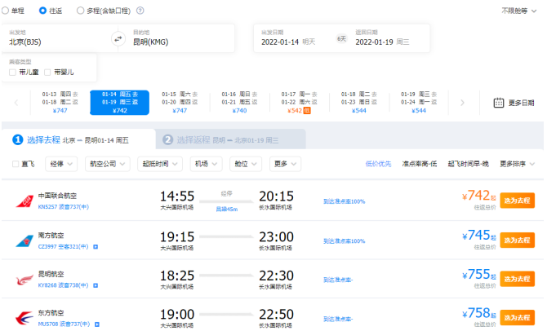547x331 pixels.
Task: Select lowest price 01-17 date option ¥542
Action: (300, 103)
